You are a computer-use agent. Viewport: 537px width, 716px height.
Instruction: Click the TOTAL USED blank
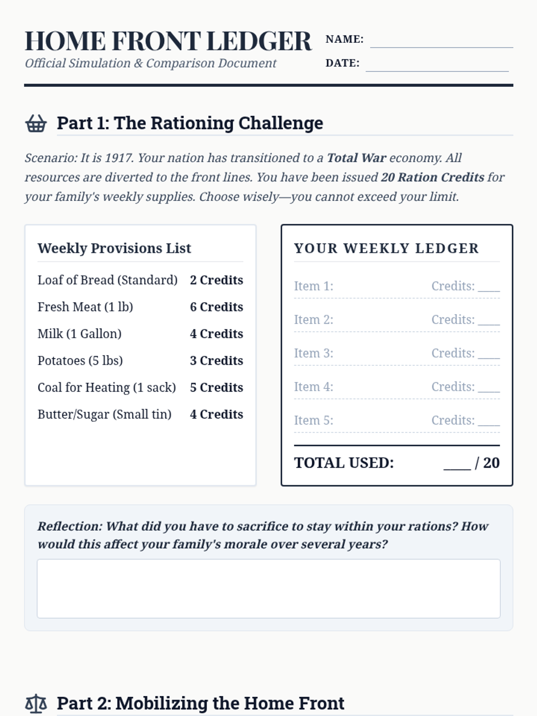(x=457, y=465)
